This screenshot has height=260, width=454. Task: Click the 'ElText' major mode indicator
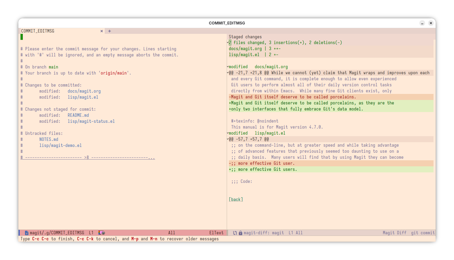pyautogui.click(x=216, y=233)
